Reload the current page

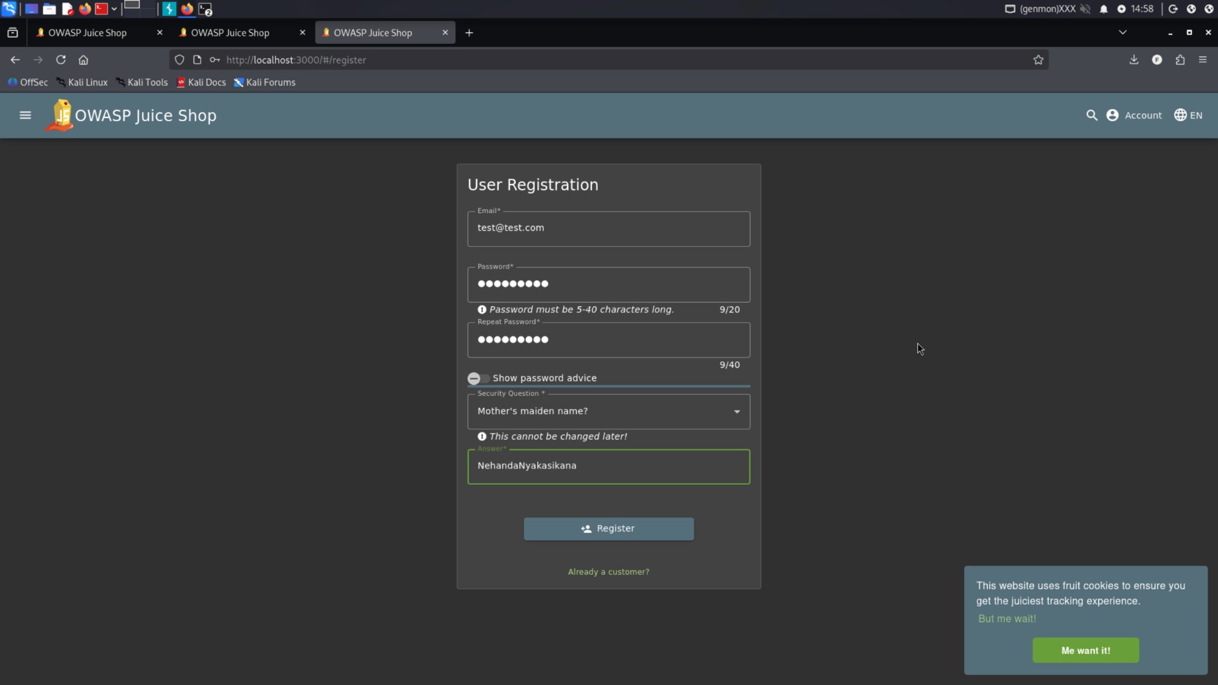point(61,60)
